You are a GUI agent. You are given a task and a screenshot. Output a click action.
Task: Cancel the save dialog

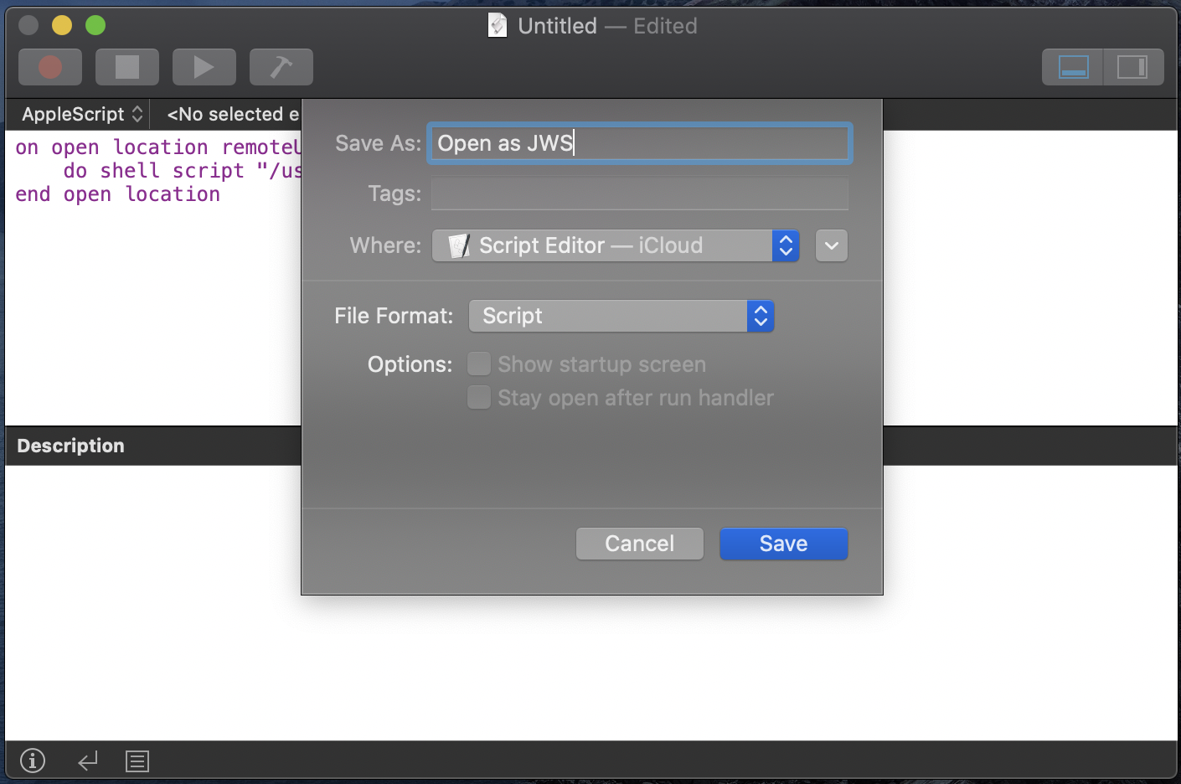tap(639, 544)
